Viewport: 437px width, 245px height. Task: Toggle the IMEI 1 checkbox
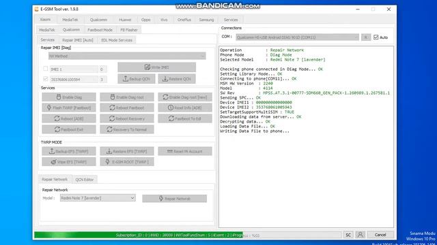[46, 69]
